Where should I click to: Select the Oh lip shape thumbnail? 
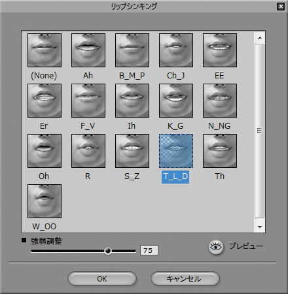45,151
